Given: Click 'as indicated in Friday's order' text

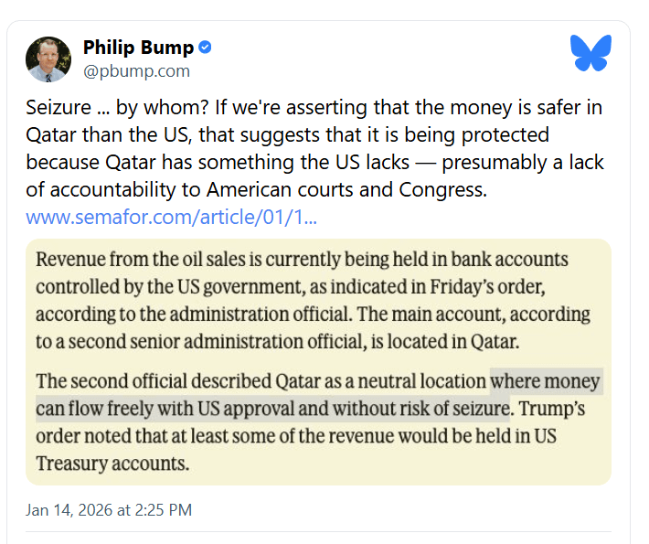Looking at the screenshot, I should click(424, 287).
